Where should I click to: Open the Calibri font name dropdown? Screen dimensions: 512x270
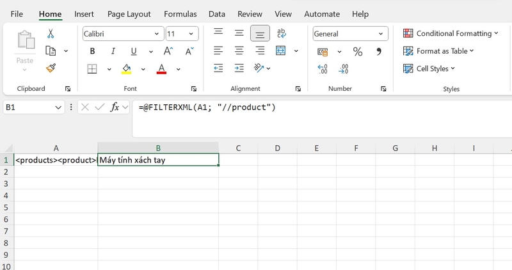(157, 34)
